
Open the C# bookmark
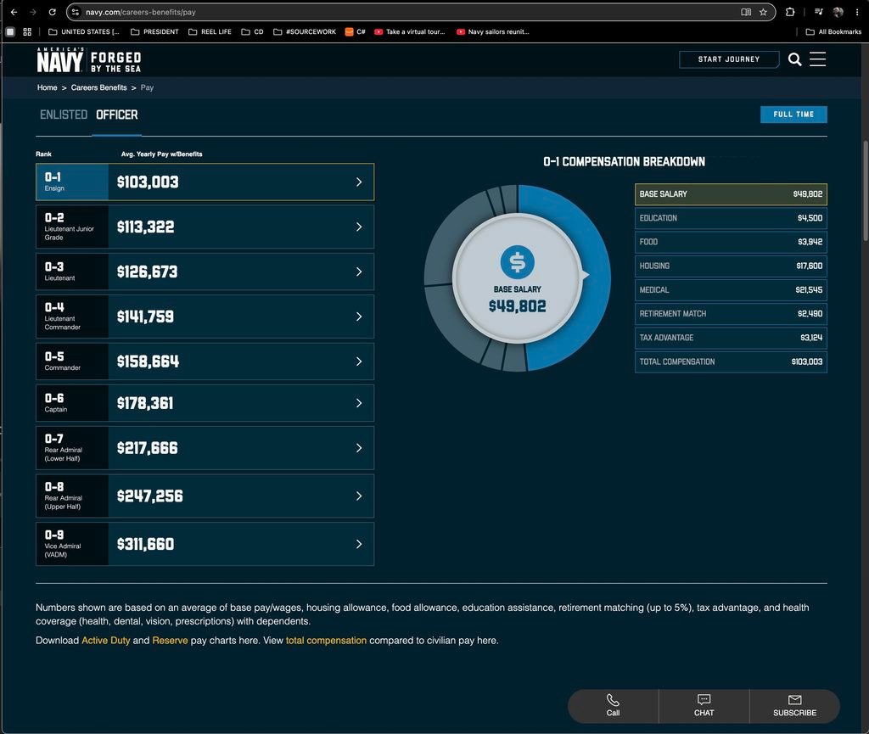point(356,31)
